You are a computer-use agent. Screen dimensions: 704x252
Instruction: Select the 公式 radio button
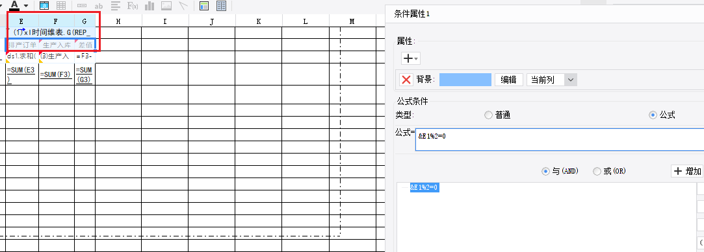click(653, 115)
